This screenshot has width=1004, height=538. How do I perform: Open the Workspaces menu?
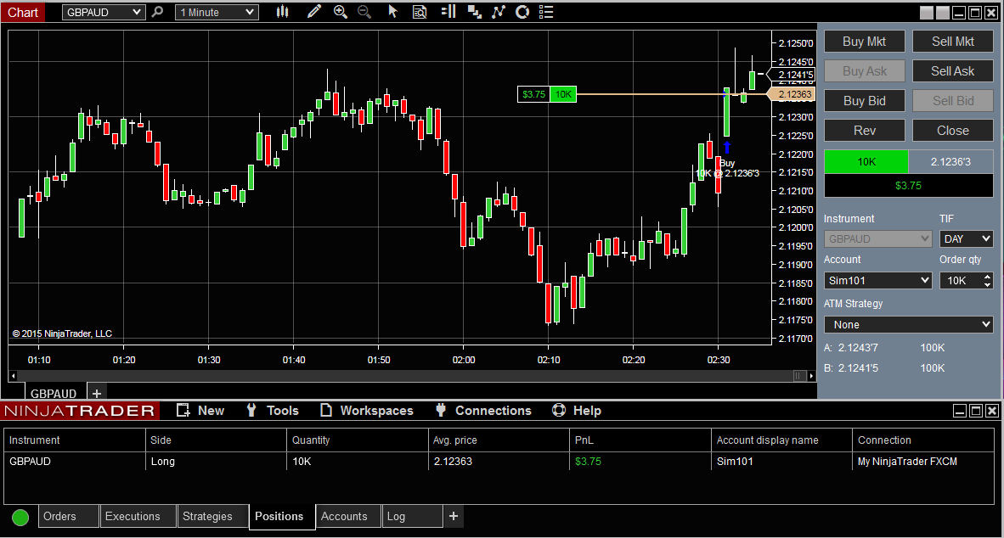point(367,411)
